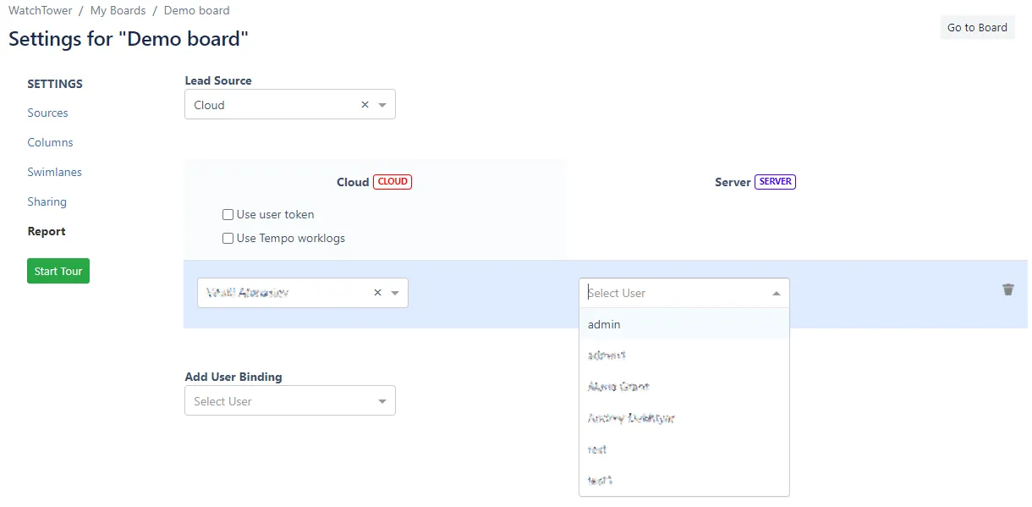Screen dimensions: 1032x507
Task: Navigate to My Boards breadcrumb
Action: pos(118,11)
